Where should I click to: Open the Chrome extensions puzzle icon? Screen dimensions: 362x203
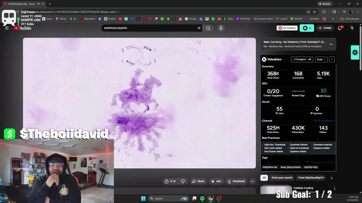coord(324,12)
